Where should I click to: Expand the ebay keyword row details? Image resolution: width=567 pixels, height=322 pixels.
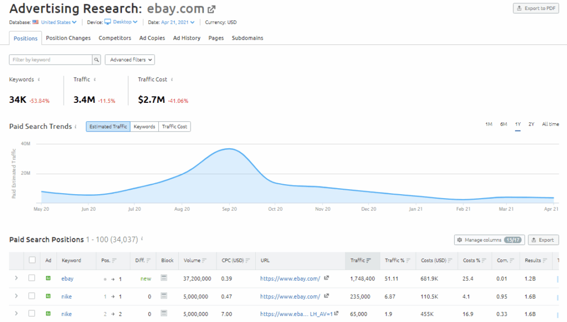coord(16,279)
